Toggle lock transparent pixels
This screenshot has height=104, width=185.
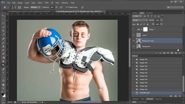[x=138, y=24]
